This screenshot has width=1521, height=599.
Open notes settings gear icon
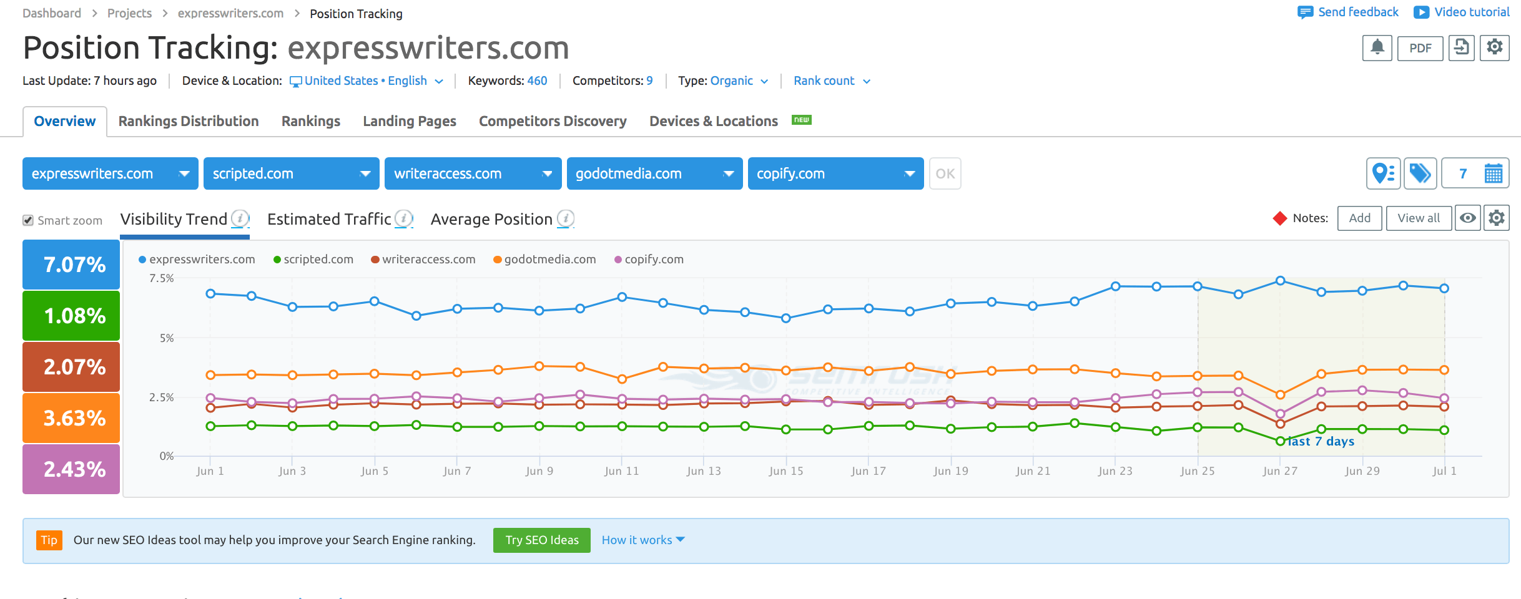1496,218
